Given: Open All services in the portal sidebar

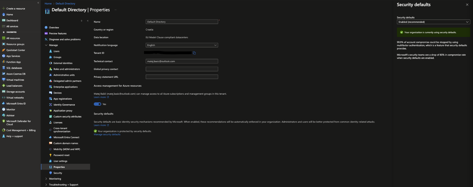Looking at the screenshot, I should point(12,26).
